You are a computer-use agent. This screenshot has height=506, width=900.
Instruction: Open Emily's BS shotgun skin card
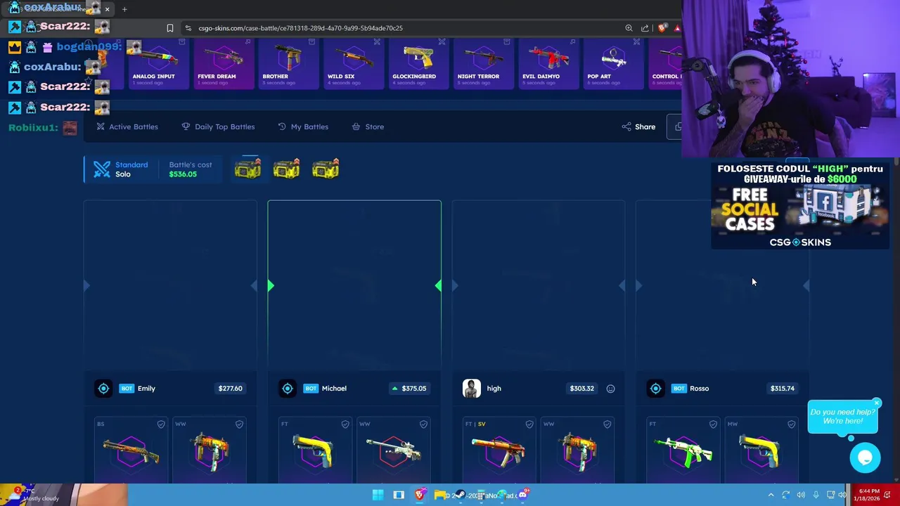click(131, 450)
